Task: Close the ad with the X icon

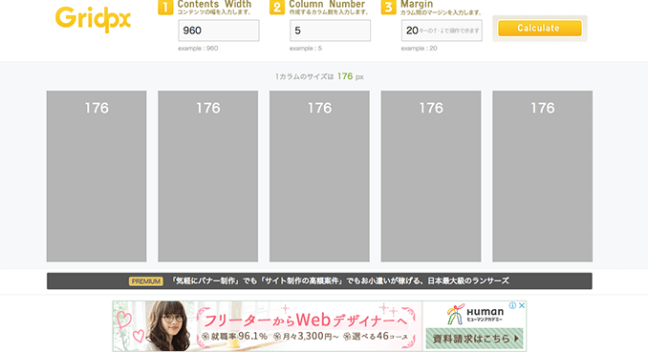Action: click(x=522, y=305)
